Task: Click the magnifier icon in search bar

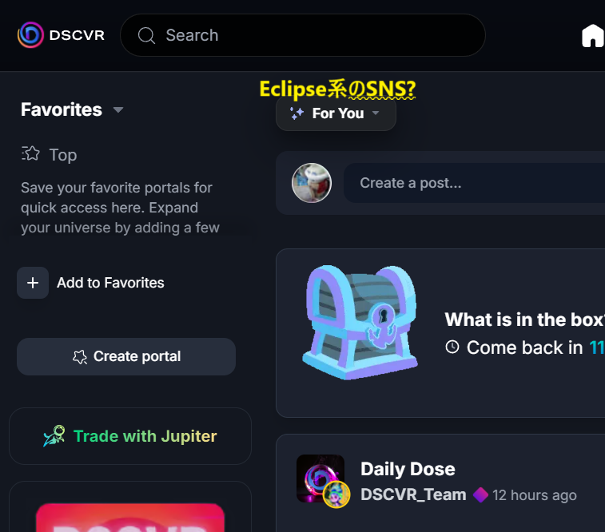Action: point(146,35)
